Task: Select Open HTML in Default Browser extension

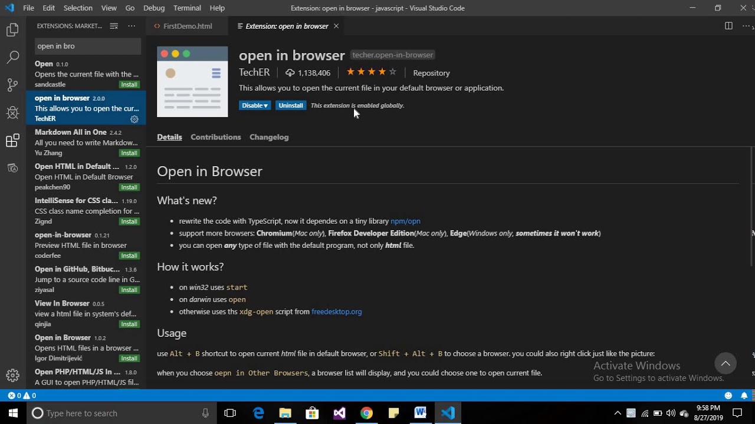Action: [87, 177]
